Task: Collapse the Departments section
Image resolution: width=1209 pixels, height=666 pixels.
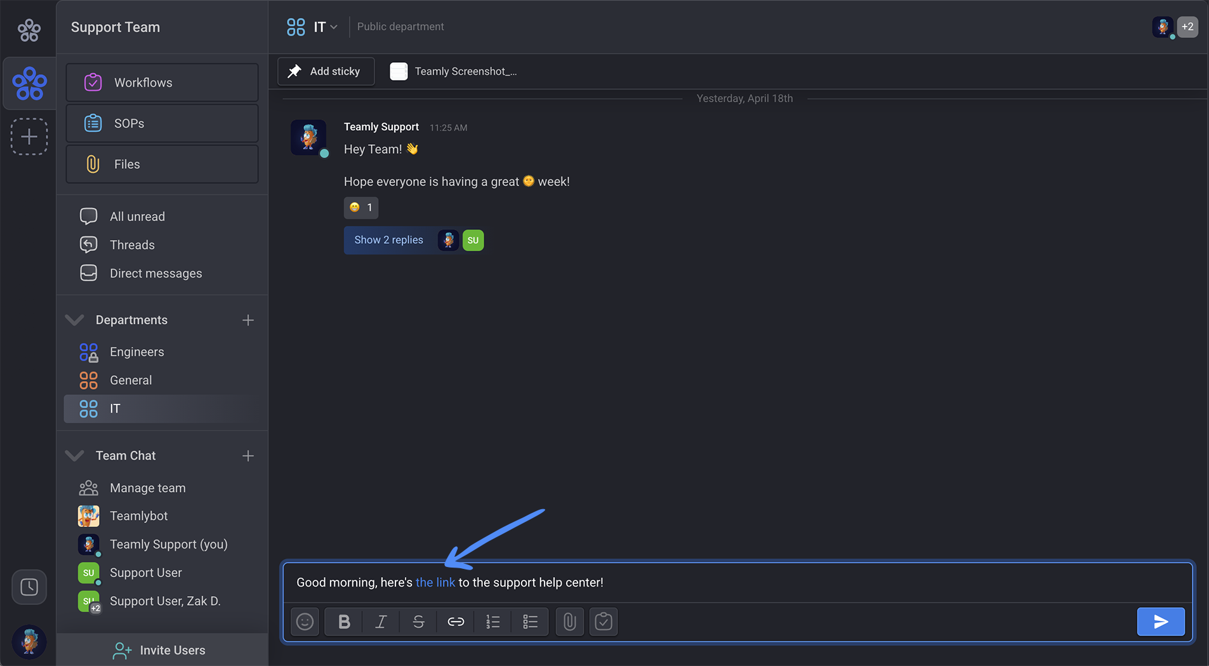Action: click(x=75, y=320)
